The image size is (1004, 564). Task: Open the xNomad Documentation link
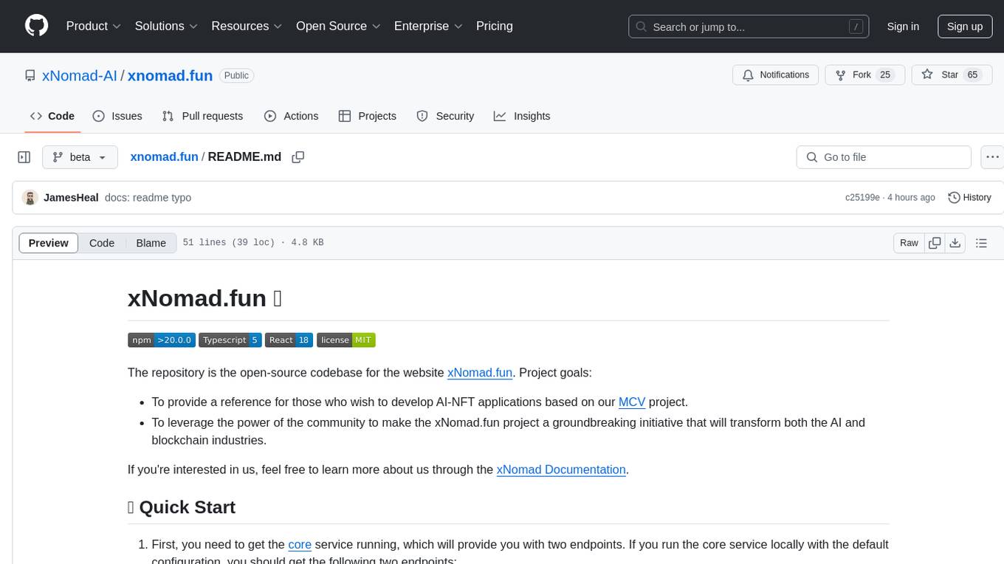click(x=561, y=470)
